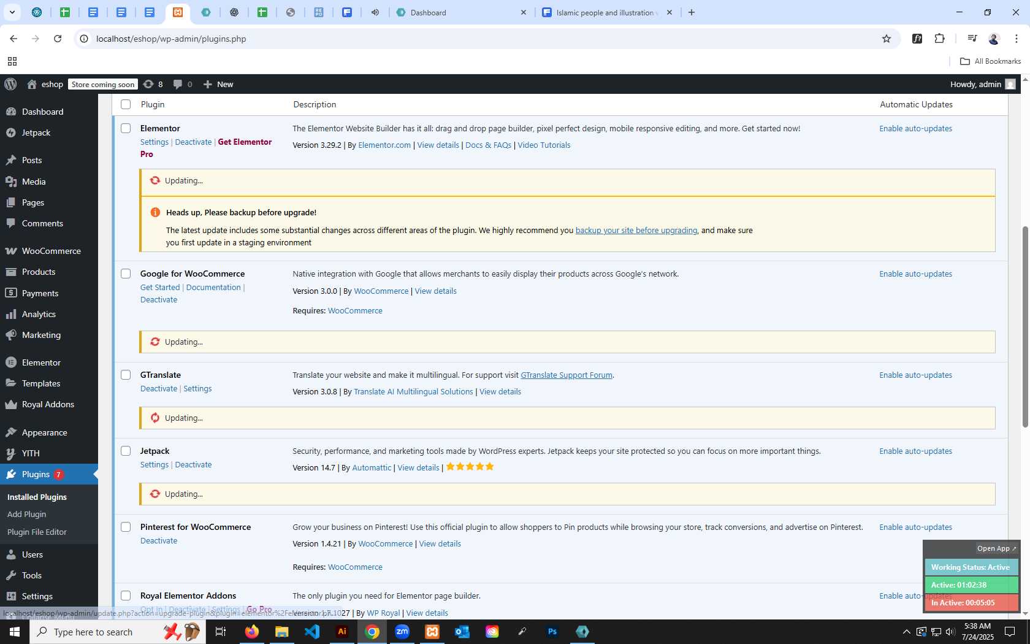Open the Windows Start menu
The width and height of the screenshot is (1030, 644).
15,632
